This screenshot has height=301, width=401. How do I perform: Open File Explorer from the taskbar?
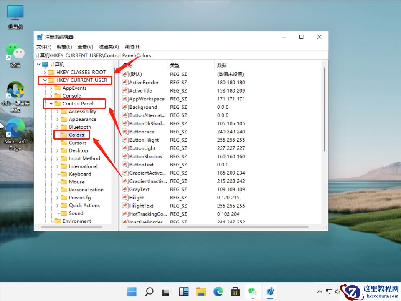[x=200, y=292]
